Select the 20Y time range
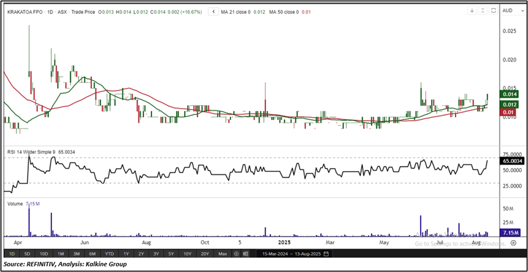Screen dimensions: 528x272 205,254
